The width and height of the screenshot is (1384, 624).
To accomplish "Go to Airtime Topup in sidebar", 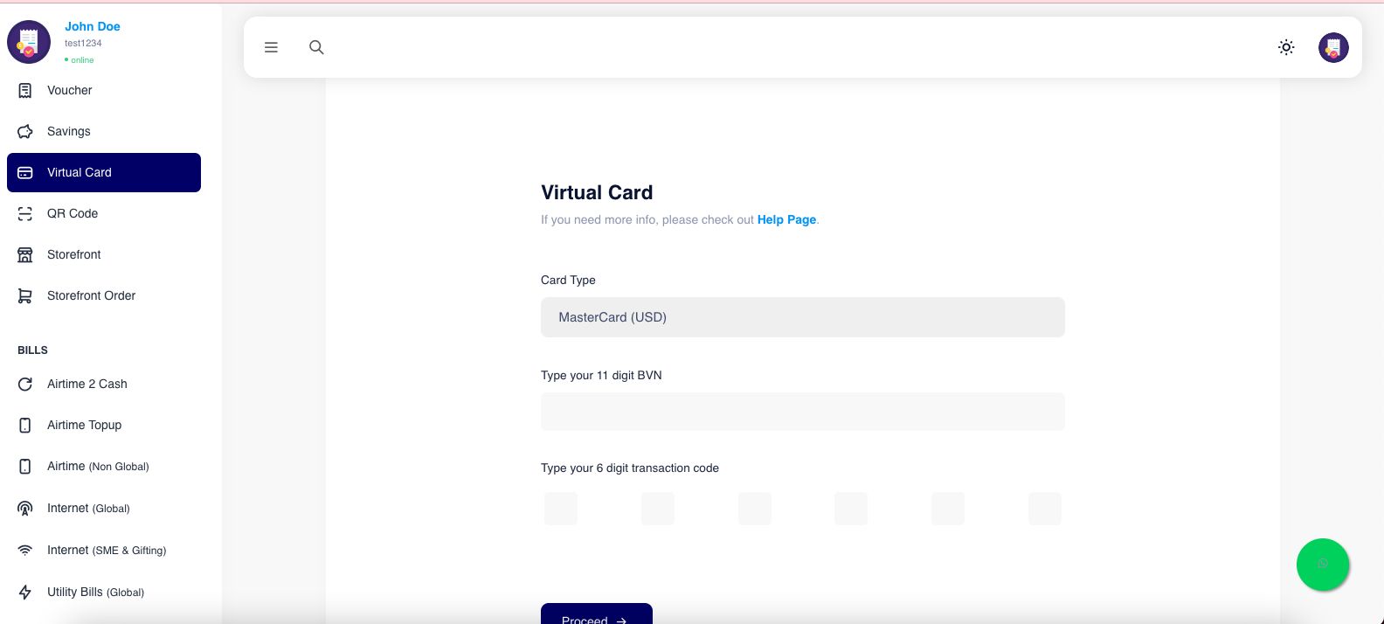I will (x=84, y=425).
